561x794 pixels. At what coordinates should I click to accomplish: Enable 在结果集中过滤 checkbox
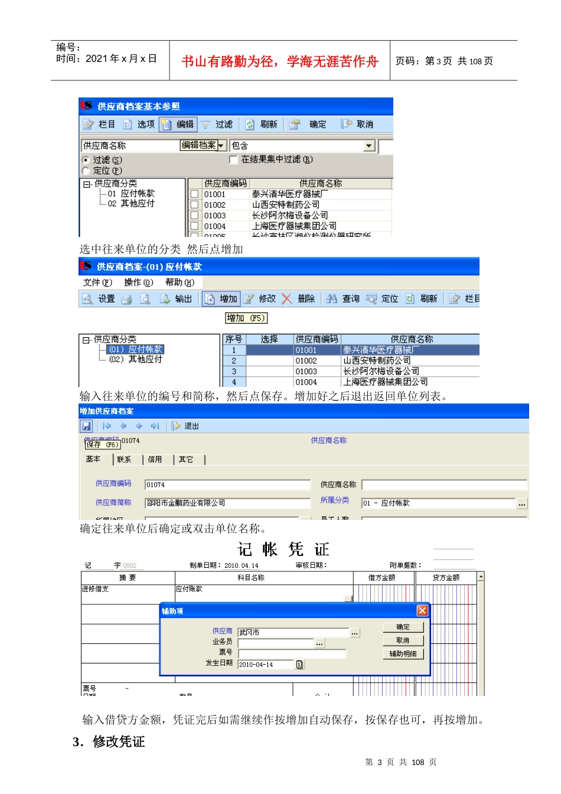tap(233, 160)
